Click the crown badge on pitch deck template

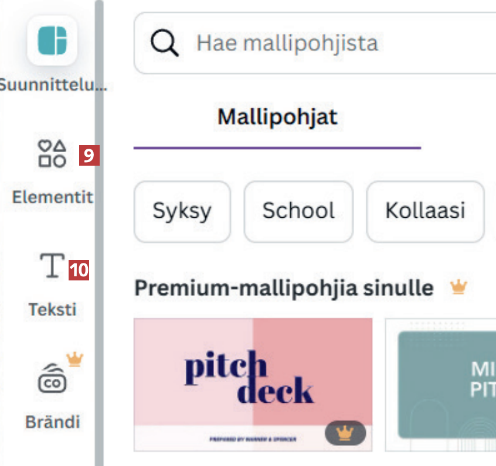click(345, 433)
